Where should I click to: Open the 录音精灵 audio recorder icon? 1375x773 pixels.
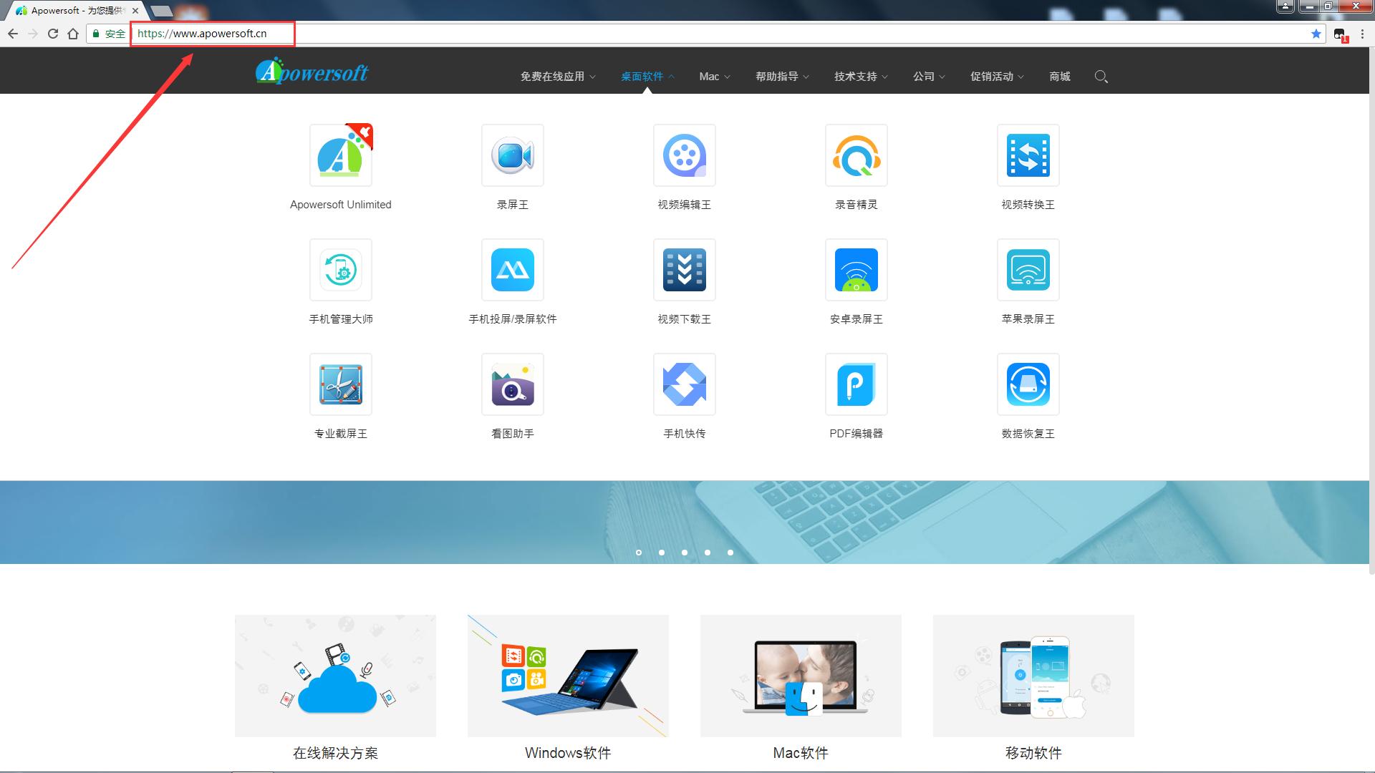pos(856,155)
